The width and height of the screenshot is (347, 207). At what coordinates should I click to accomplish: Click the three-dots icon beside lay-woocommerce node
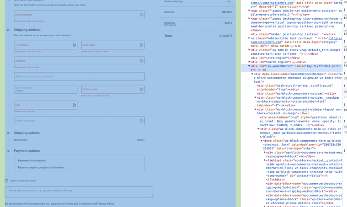(243, 66)
